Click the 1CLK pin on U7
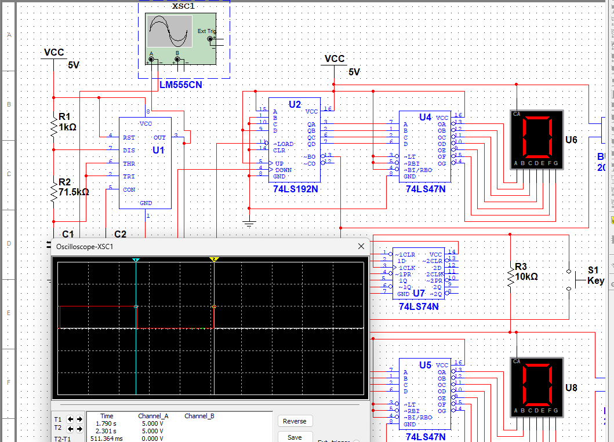Image resolution: width=614 pixels, height=442 pixels. coord(406,268)
